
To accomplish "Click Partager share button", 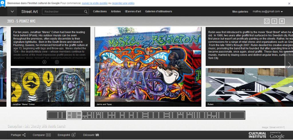I will click(x=18, y=135).
